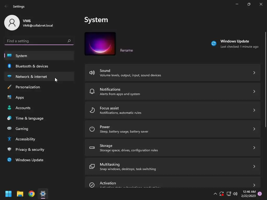This screenshot has height=200, width=267.
Task: Expand the Multitasking row chevron
Action: coord(254,166)
